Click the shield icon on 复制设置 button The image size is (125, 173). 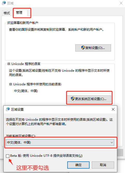click(x=83, y=48)
